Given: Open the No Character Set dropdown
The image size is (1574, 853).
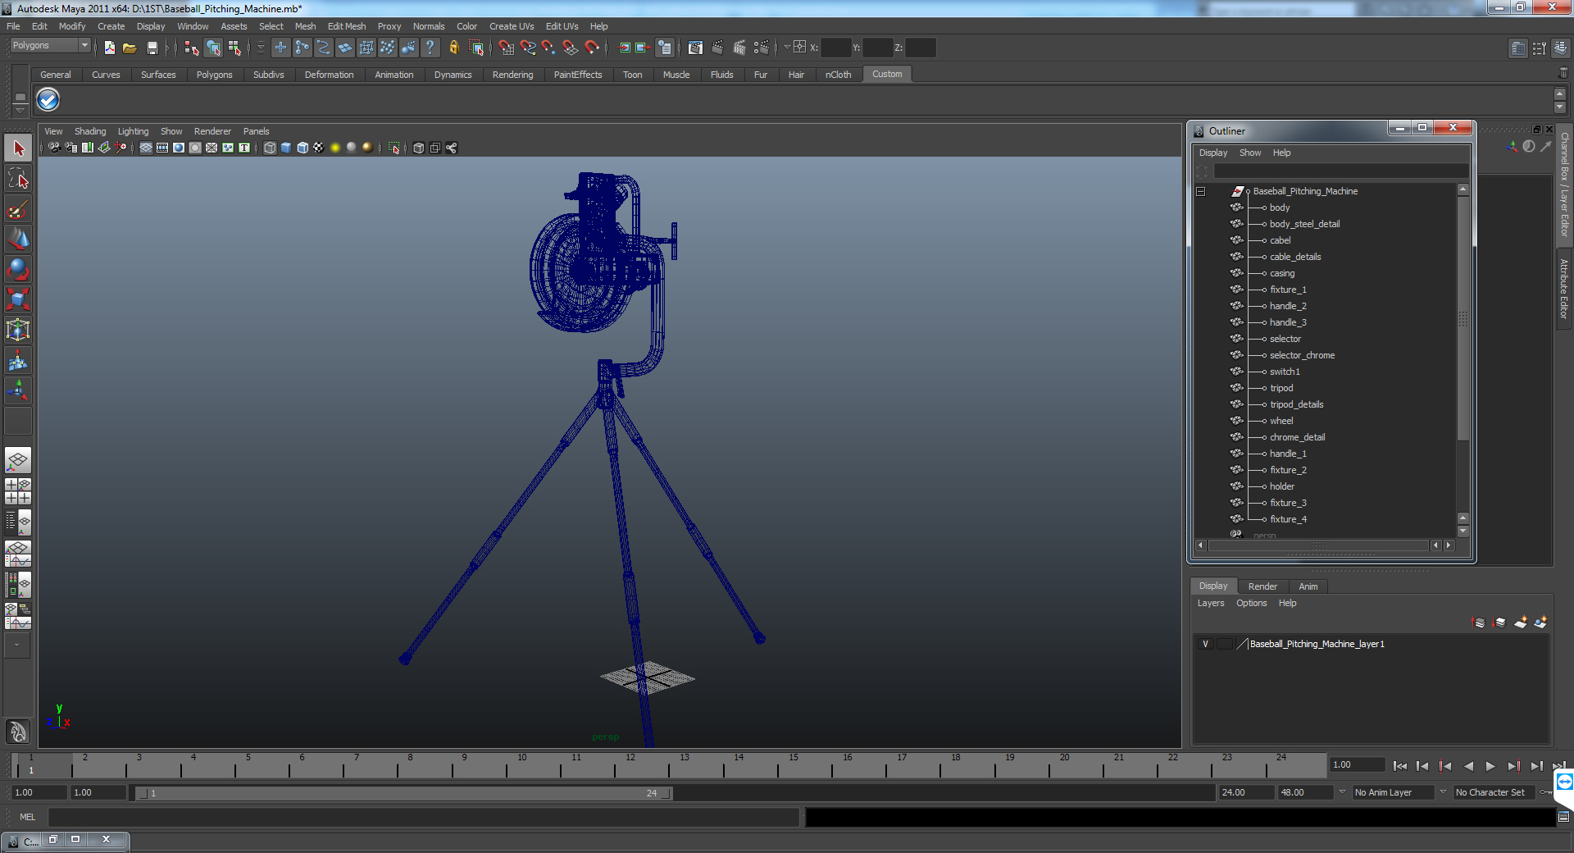Looking at the screenshot, I should (x=1443, y=792).
